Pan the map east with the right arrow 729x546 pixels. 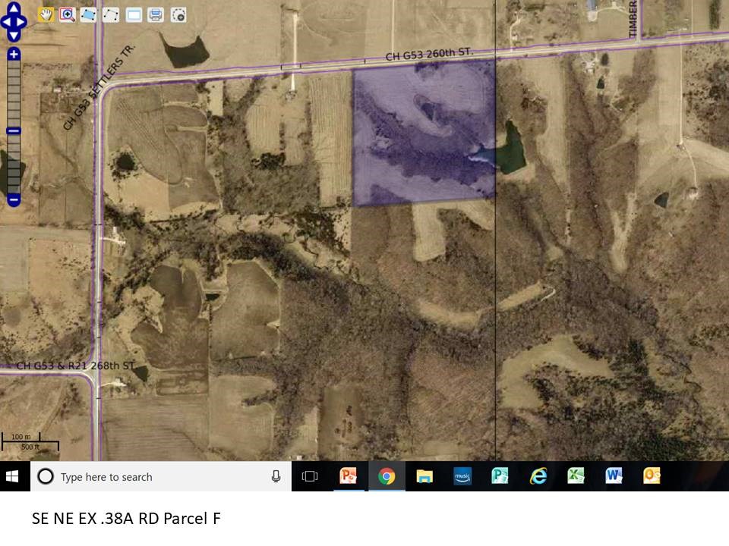[x=23, y=22]
